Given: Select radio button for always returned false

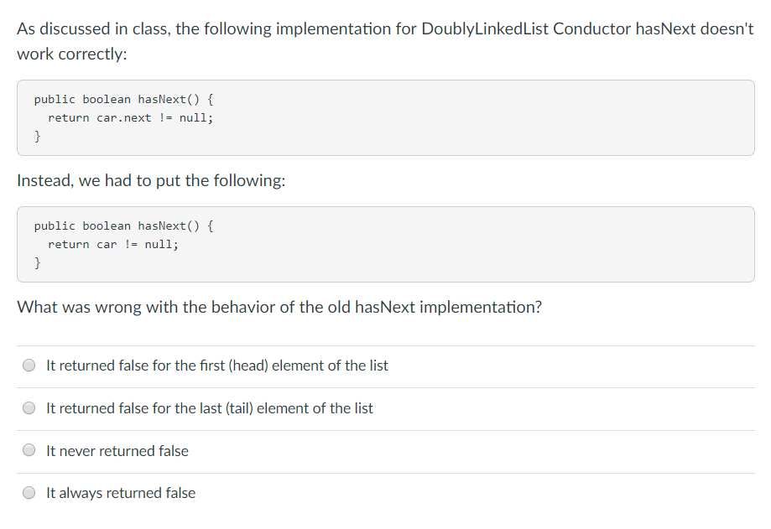Looking at the screenshot, I should (x=29, y=493).
